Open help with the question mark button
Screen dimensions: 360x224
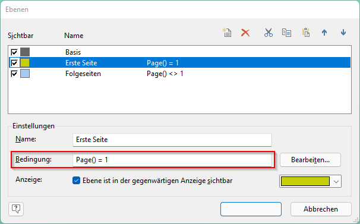[x=16, y=209]
